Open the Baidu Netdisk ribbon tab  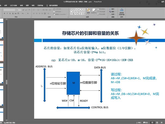point(40,5)
